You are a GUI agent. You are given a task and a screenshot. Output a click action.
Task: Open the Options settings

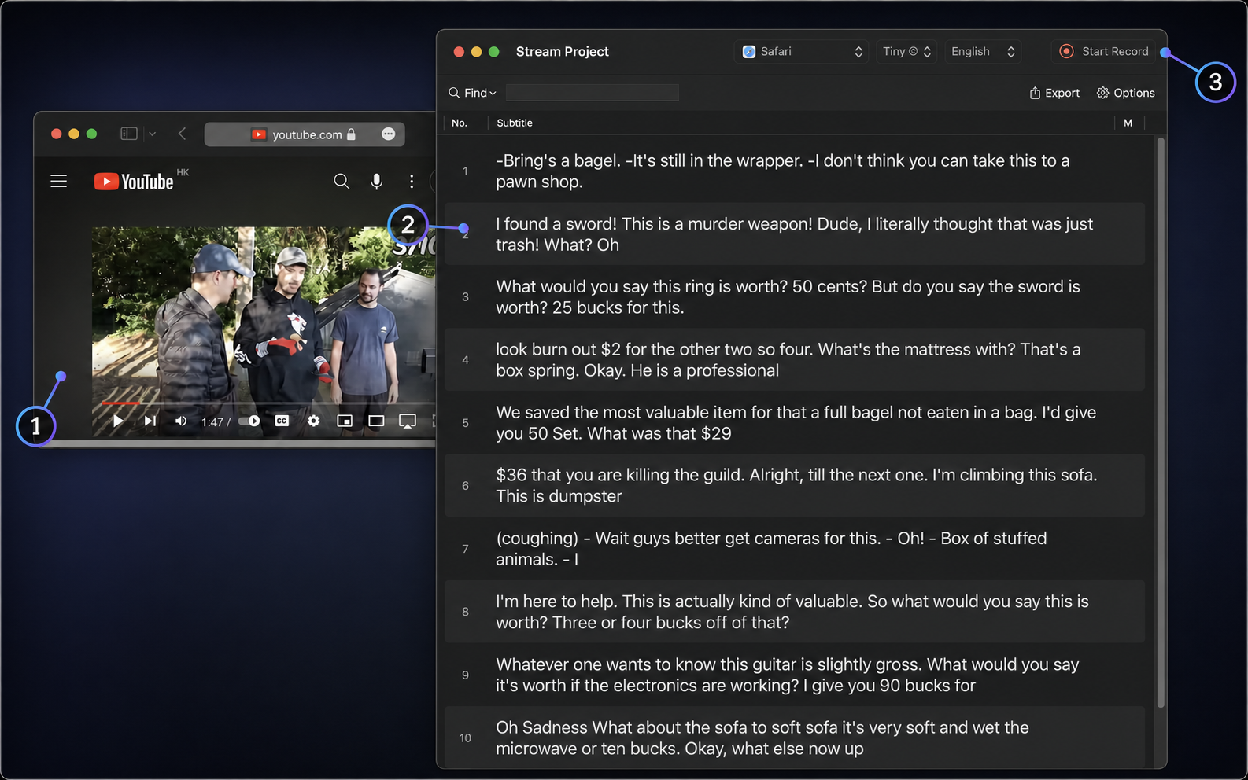click(x=1126, y=93)
